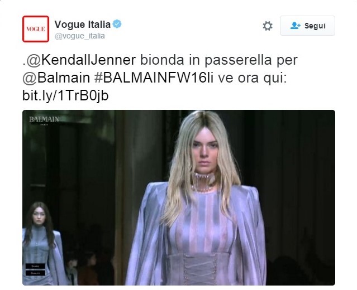
Task: Follow the bit.ly/1TrB0jb link
Action: 65,95
